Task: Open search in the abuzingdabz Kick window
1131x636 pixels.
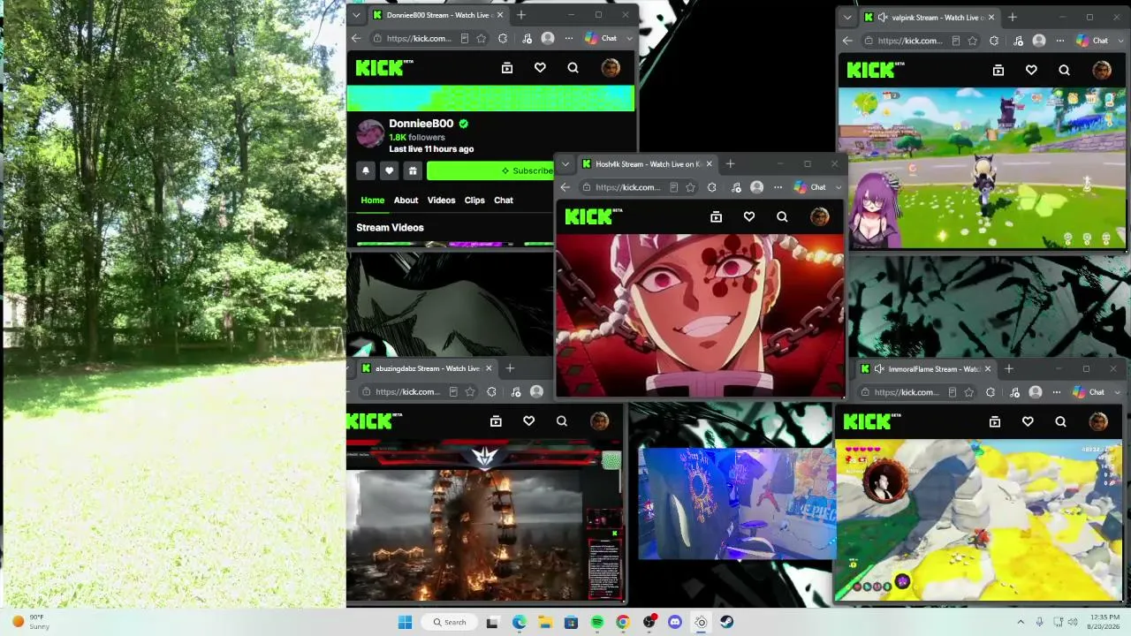Action: pos(562,421)
